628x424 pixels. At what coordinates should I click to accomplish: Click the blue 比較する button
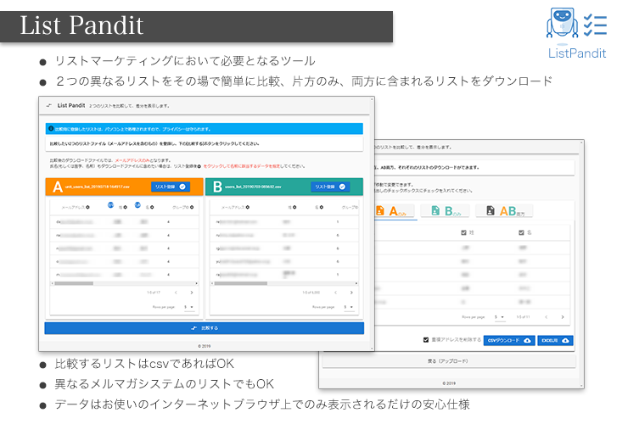[x=205, y=328]
